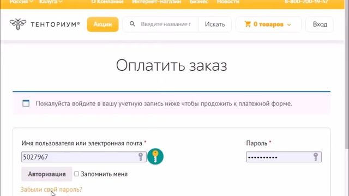Click into the Пароль password field
Screen dimensions: 349x196
tap(284, 157)
